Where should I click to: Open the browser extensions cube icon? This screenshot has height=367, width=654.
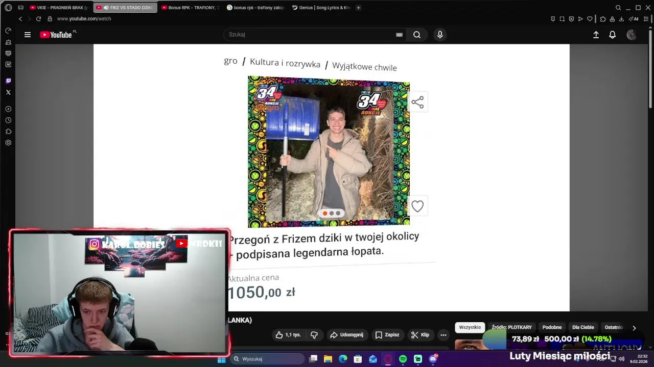tap(603, 19)
